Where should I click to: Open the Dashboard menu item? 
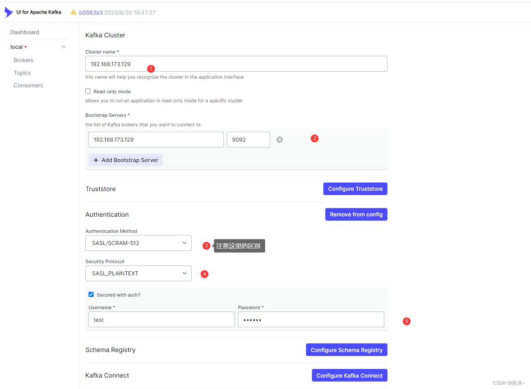pyautogui.click(x=25, y=32)
